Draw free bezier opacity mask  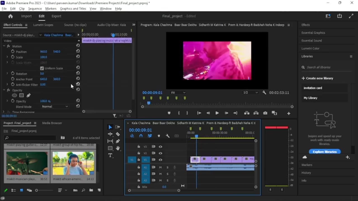[x=29, y=95]
